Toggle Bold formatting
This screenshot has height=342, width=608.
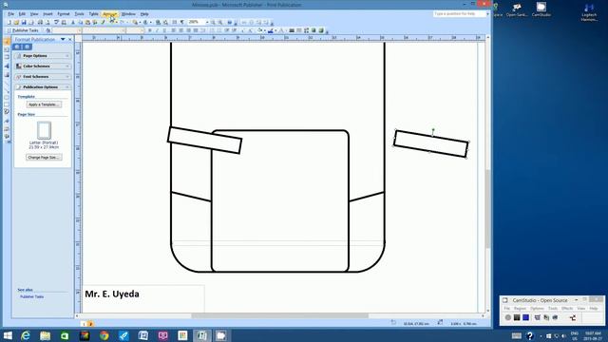coord(150,30)
